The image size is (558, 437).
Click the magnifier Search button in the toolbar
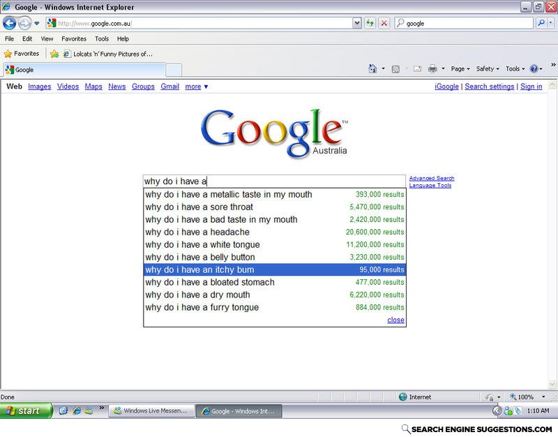pos(541,24)
